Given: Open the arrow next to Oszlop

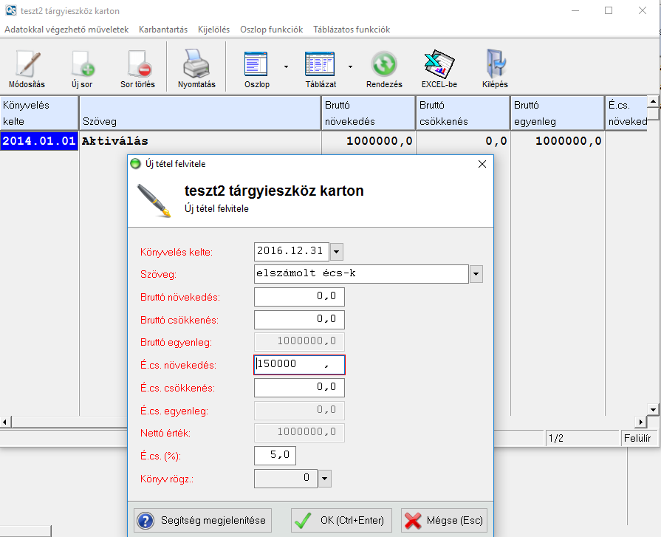Looking at the screenshot, I should point(286,66).
